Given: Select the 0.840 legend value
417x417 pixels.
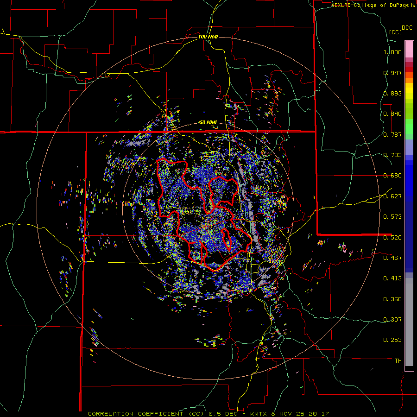Looking at the screenshot, I should point(392,114).
